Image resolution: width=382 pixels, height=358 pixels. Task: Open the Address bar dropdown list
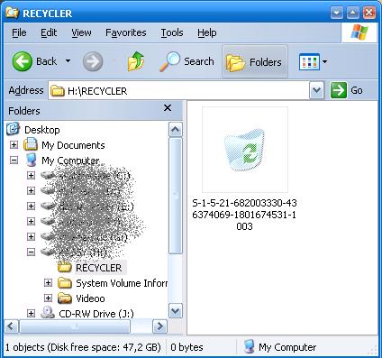(x=317, y=90)
